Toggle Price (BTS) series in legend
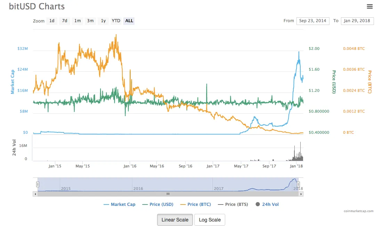The height and width of the screenshot is (226, 383). [233, 204]
